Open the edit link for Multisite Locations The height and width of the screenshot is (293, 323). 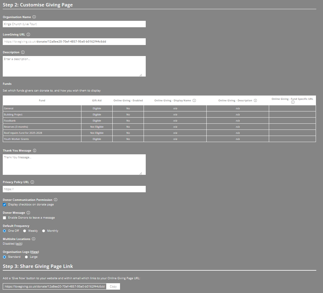(x=19, y=243)
